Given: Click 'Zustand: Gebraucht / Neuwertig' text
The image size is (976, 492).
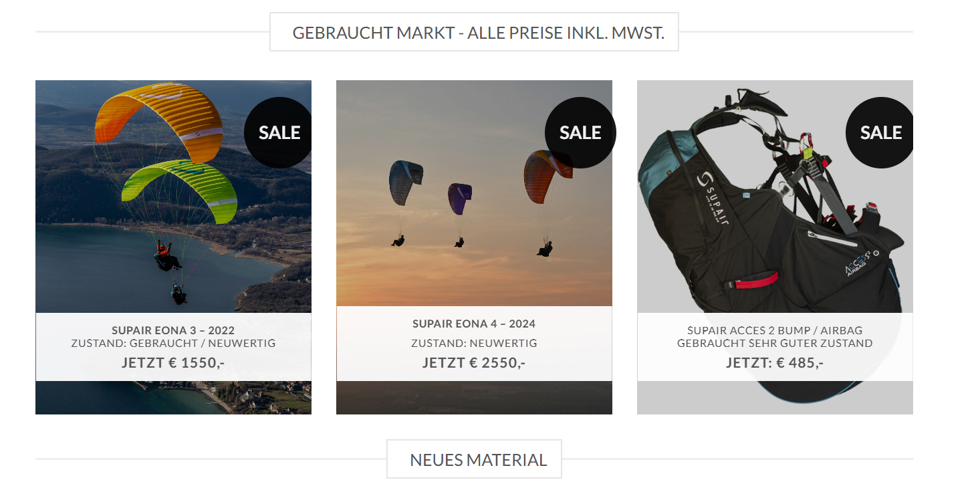Looking at the screenshot, I should (x=173, y=344).
